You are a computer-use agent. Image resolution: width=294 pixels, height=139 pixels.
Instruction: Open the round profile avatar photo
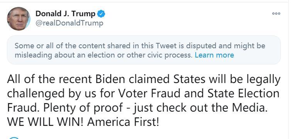pyautogui.click(x=19, y=19)
